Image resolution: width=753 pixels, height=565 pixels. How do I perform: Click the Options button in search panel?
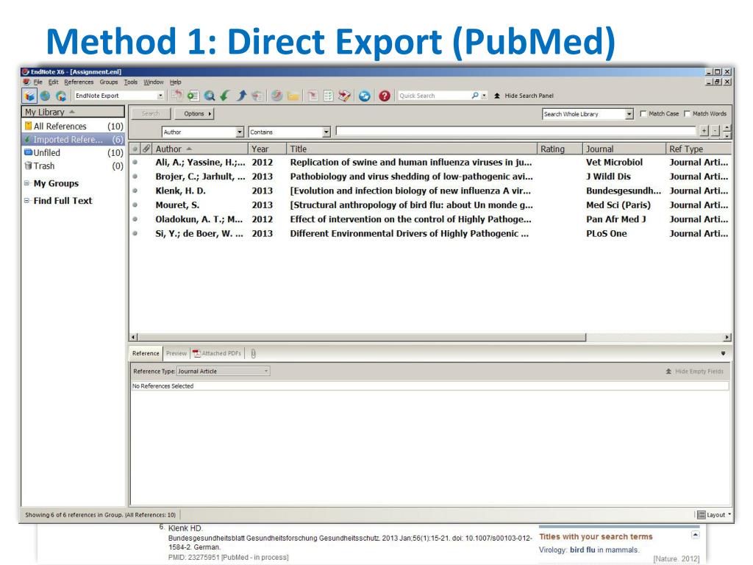[194, 114]
